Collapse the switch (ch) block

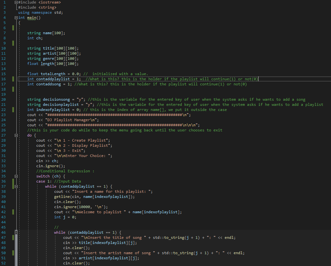16,176
